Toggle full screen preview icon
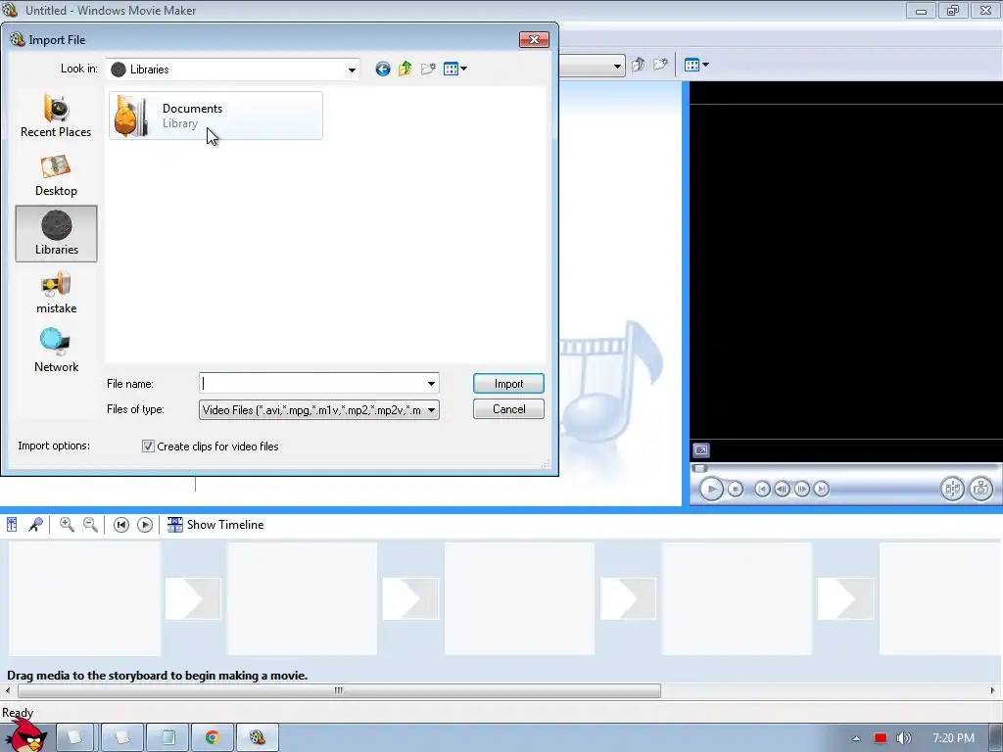The width and height of the screenshot is (1003, 752). 701,450
